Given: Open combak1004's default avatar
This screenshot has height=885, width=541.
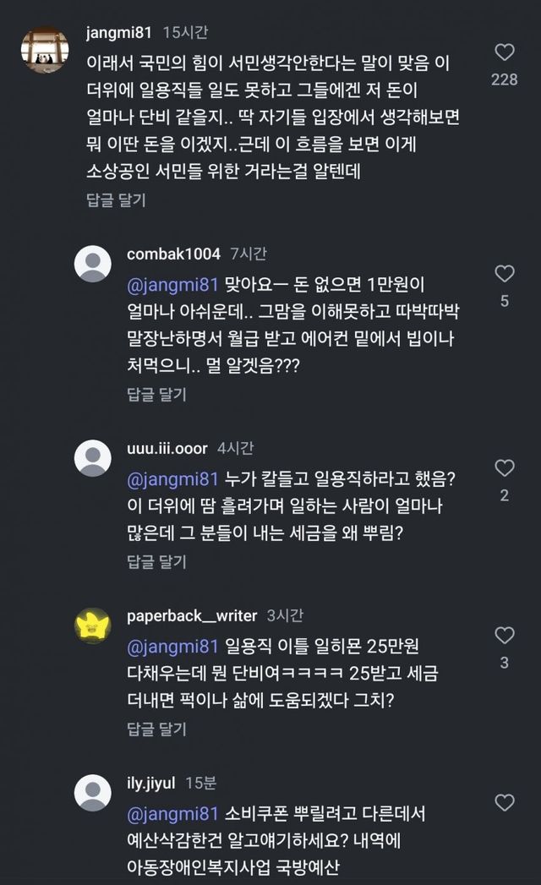Looking at the screenshot, I should point(93,264).
